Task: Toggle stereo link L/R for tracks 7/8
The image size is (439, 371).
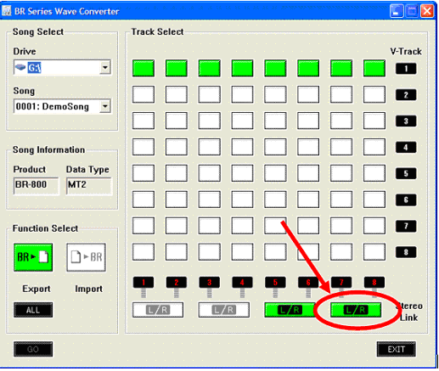Action: (x=356, y=310)
